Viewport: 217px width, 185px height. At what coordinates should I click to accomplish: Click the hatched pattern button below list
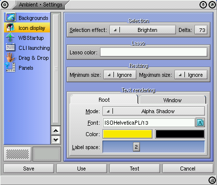pyautogui.click(x=17, y=154)
